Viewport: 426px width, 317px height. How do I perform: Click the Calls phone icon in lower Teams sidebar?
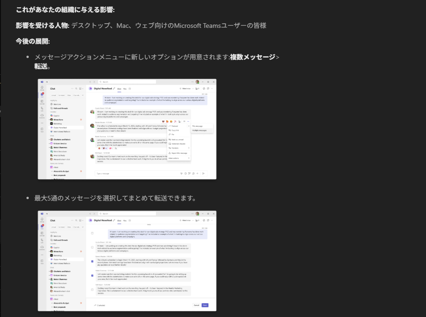click(42, 241)
